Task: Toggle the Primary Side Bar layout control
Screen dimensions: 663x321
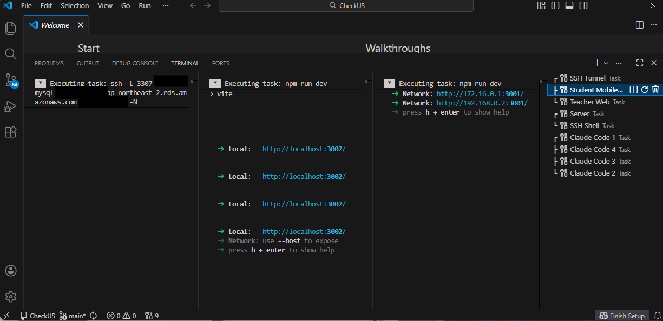Action: (x=555, y=5)
